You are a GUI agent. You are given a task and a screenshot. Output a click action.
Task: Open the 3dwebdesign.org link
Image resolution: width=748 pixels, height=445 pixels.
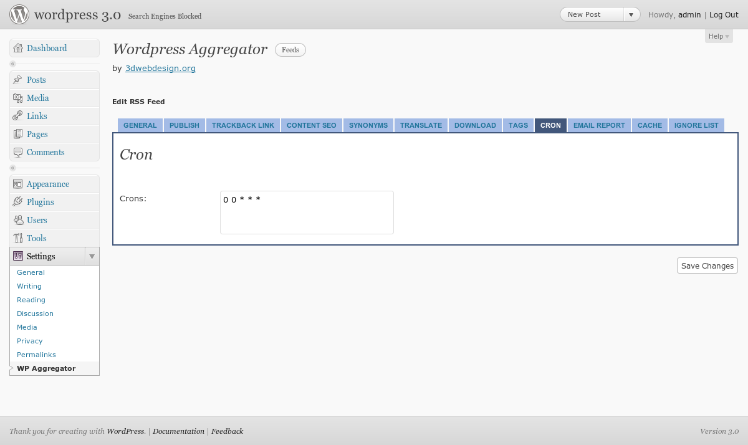[x=160, y=69]
